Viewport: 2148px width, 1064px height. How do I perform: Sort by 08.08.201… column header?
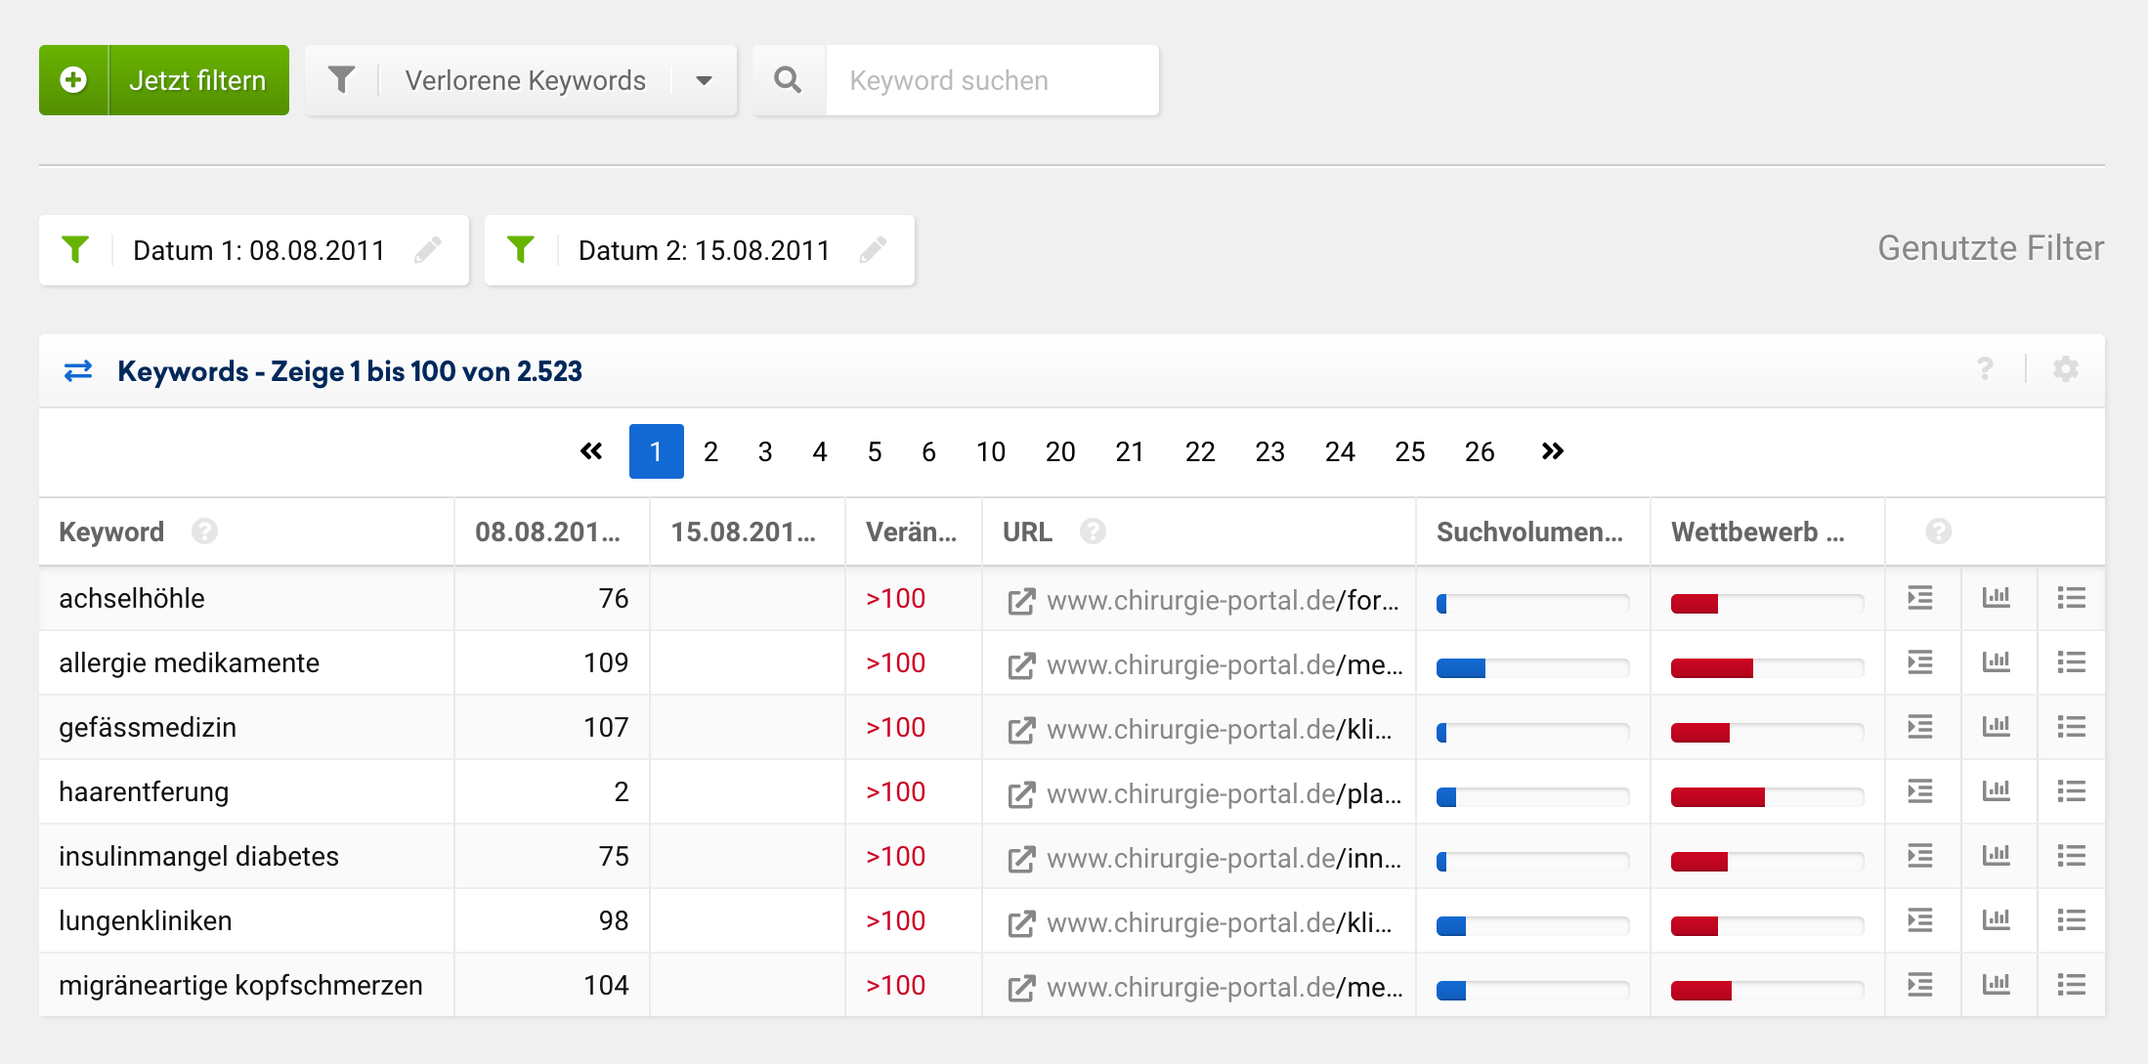tap(548, 532)
